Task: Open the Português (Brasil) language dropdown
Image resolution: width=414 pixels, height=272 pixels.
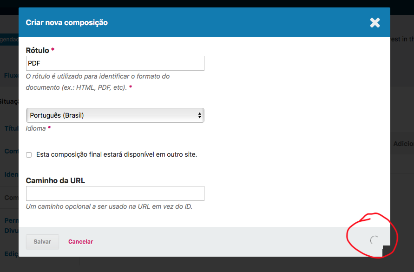Action: click(115, 115)
